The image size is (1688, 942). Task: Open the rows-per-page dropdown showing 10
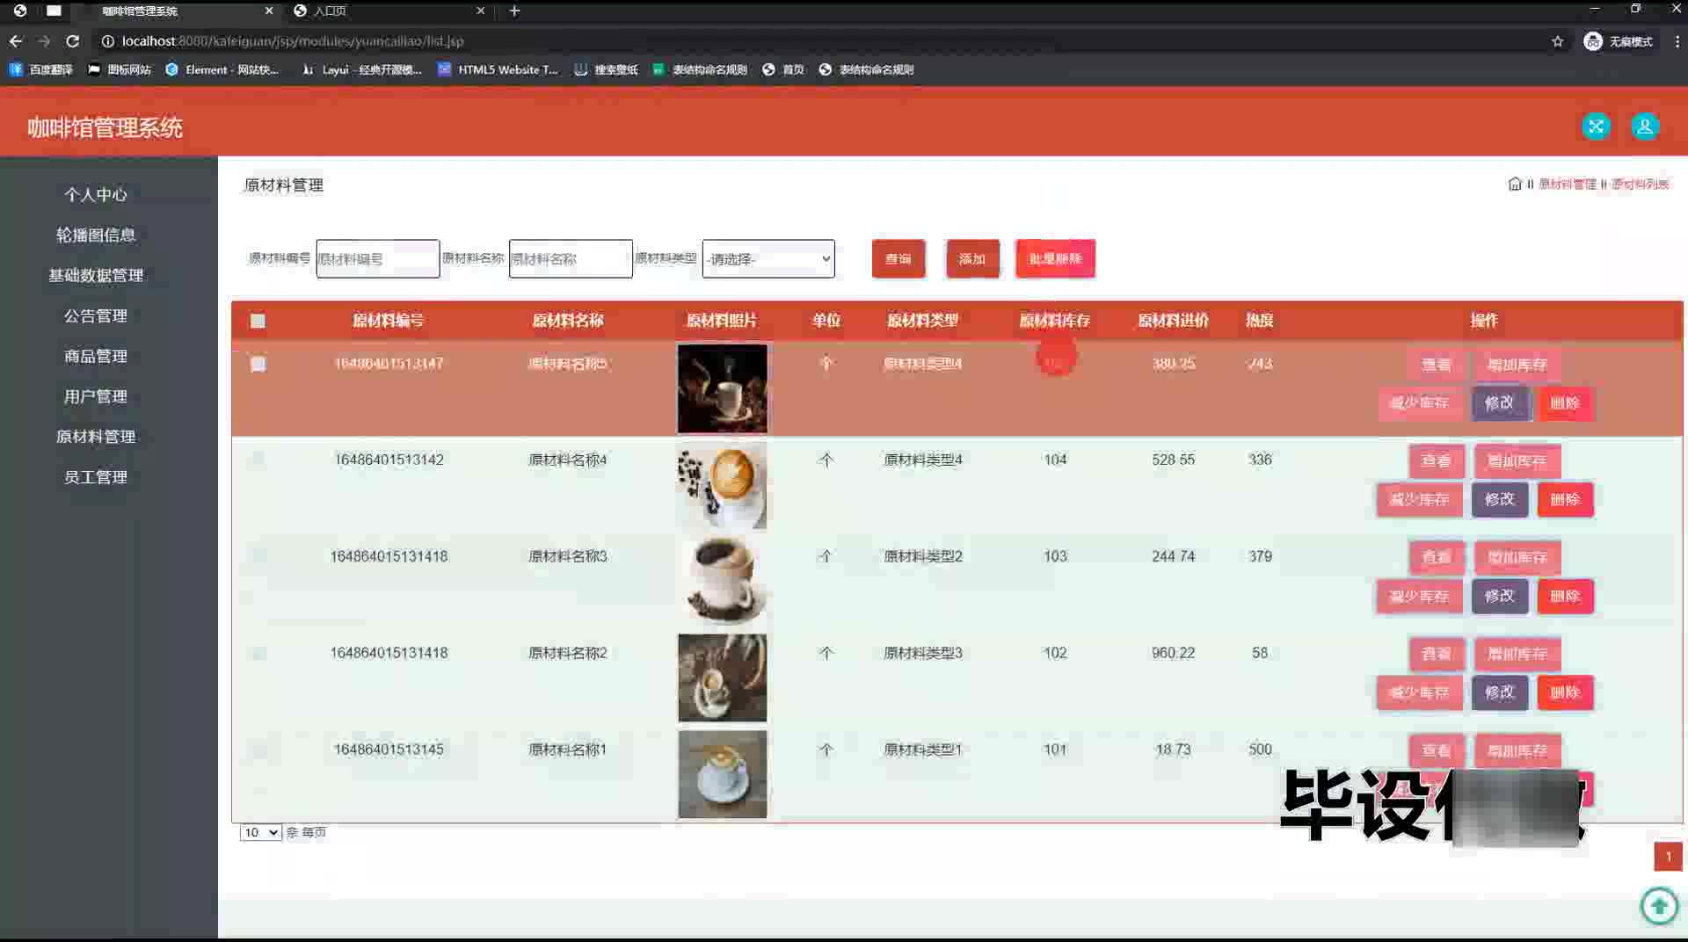tap(260, 832)
